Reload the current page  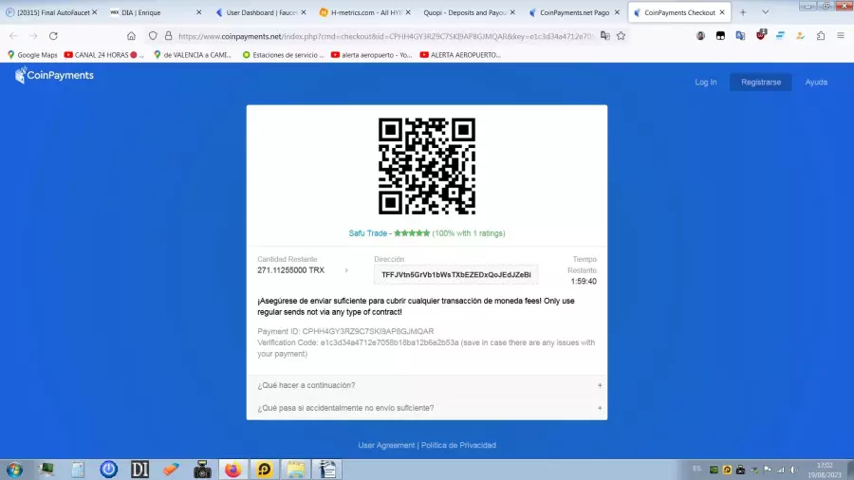(53, 36)
